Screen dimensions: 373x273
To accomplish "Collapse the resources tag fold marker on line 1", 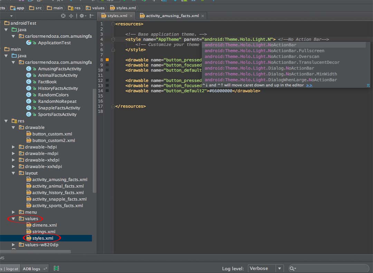I will pyautogui.click(x=113, y=24).
